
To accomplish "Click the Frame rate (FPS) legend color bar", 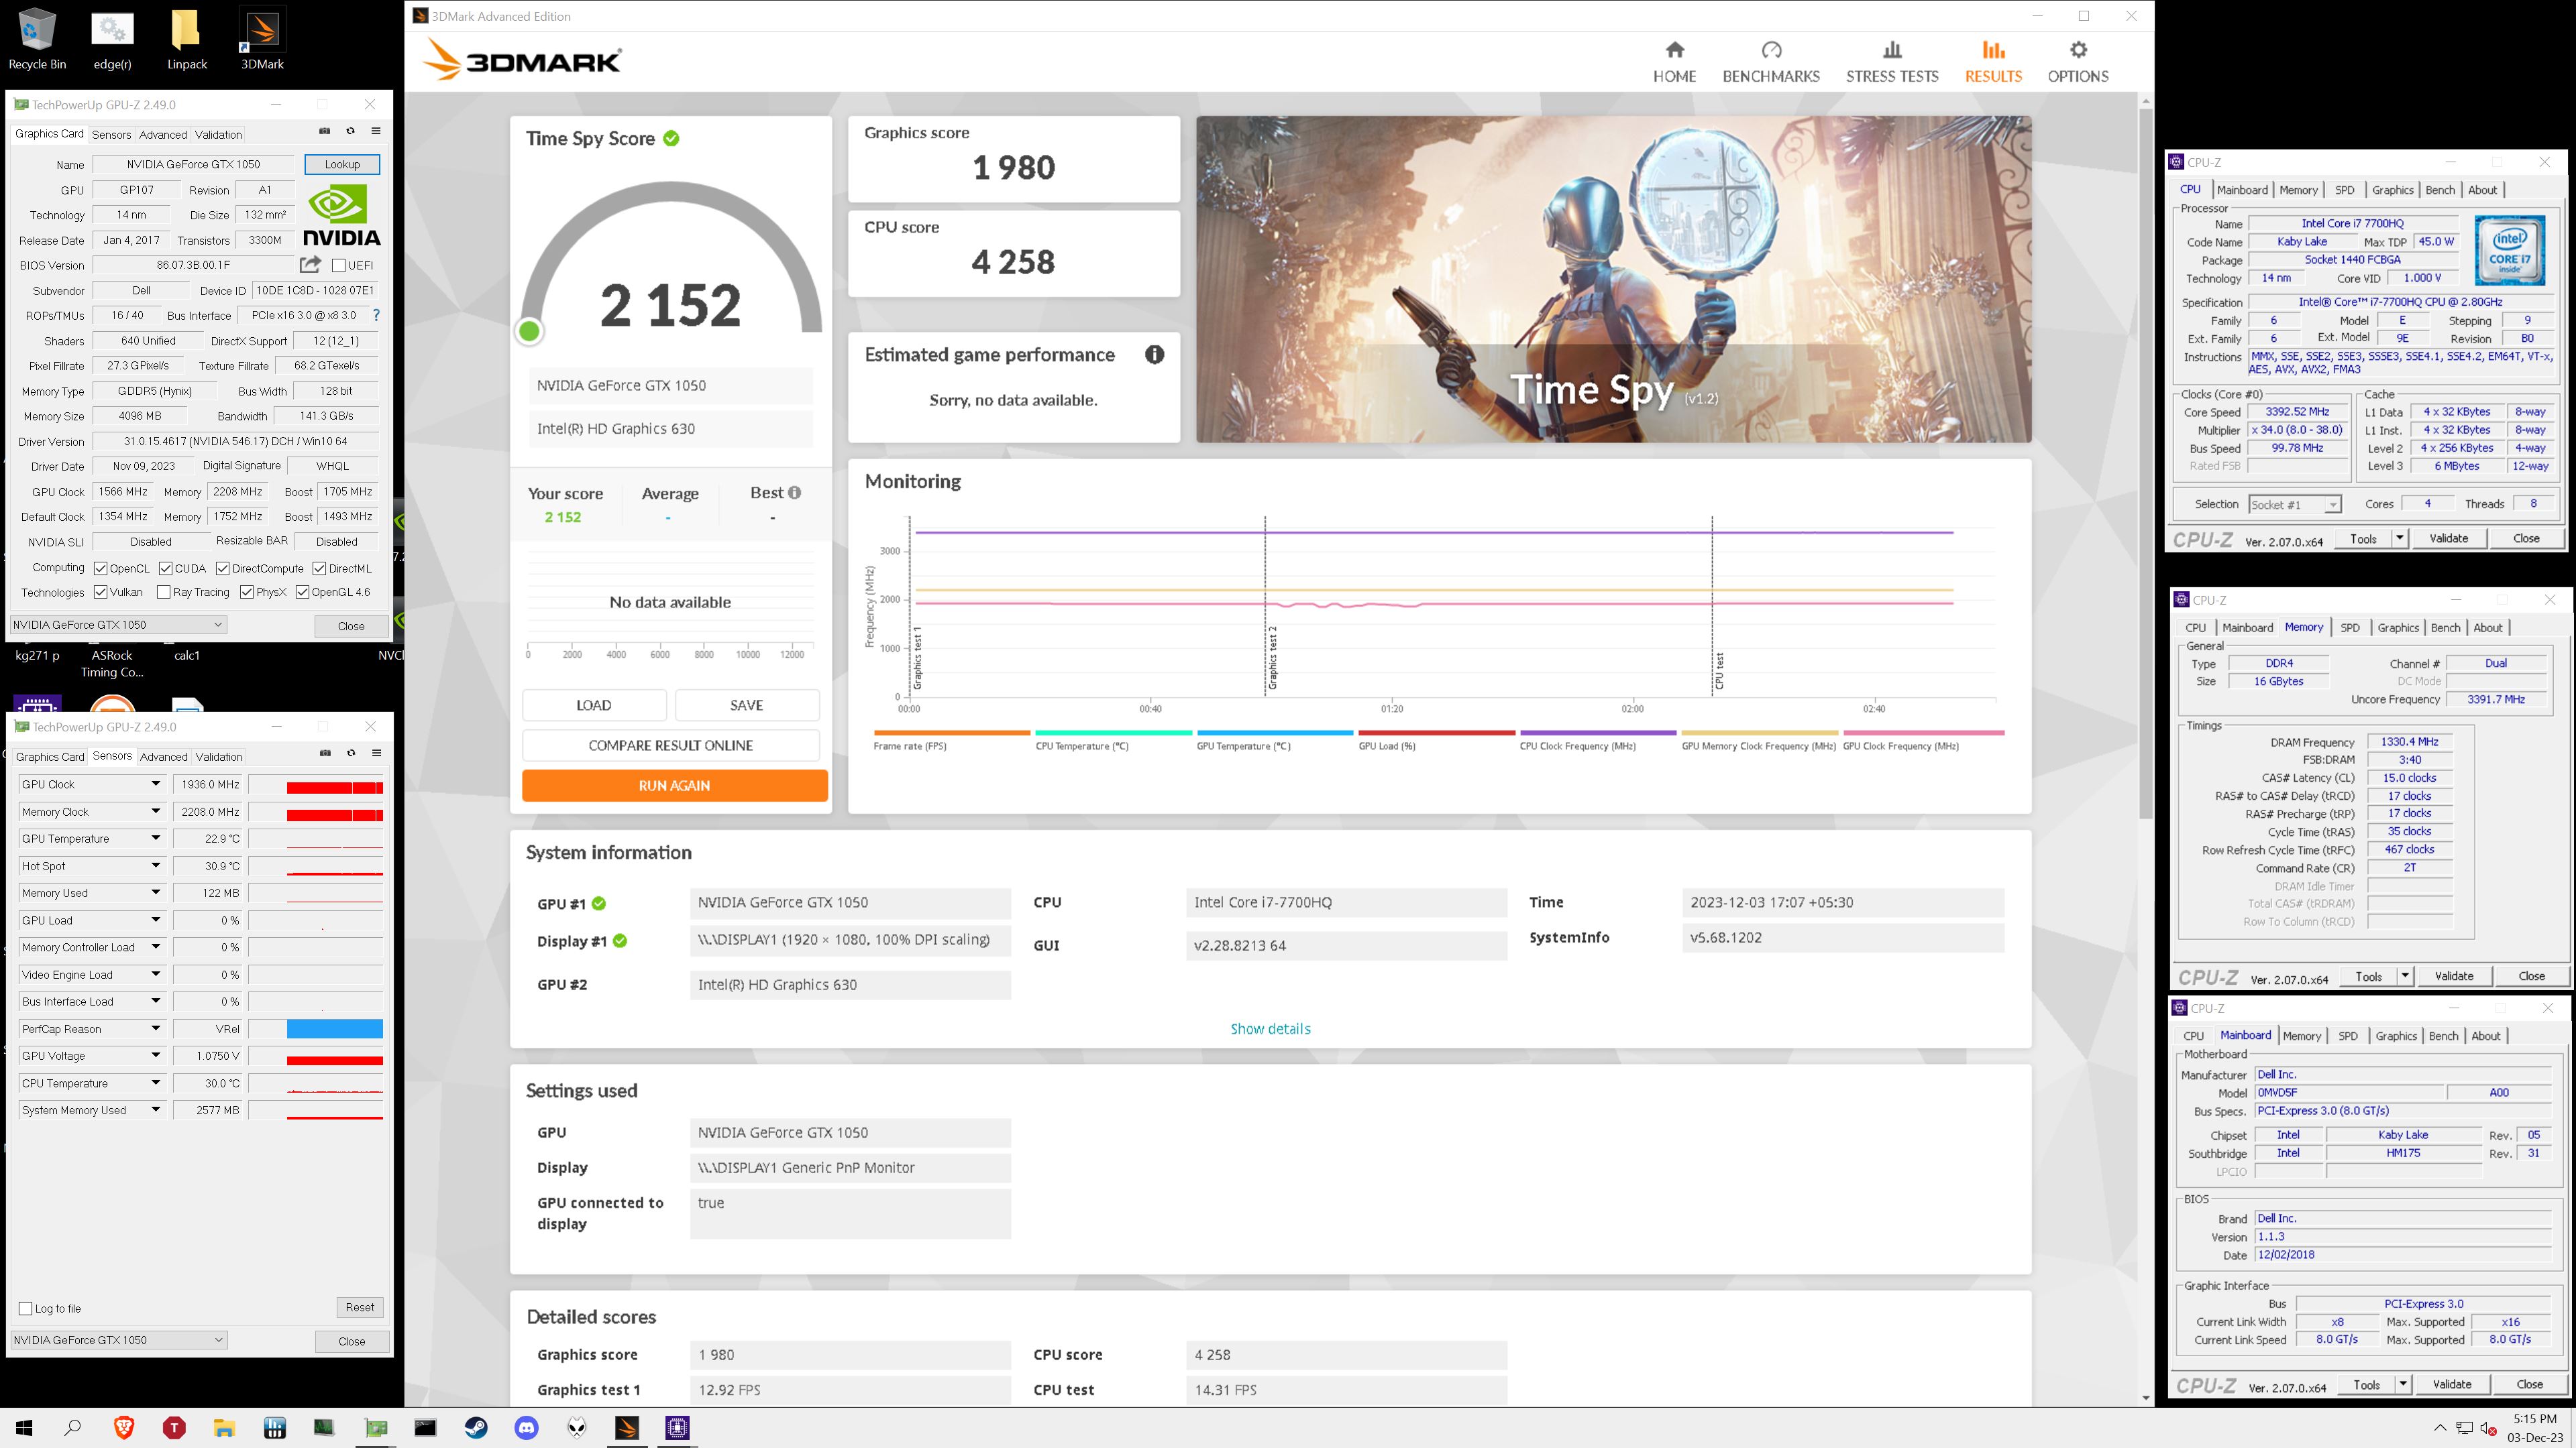I will [951, 733].
